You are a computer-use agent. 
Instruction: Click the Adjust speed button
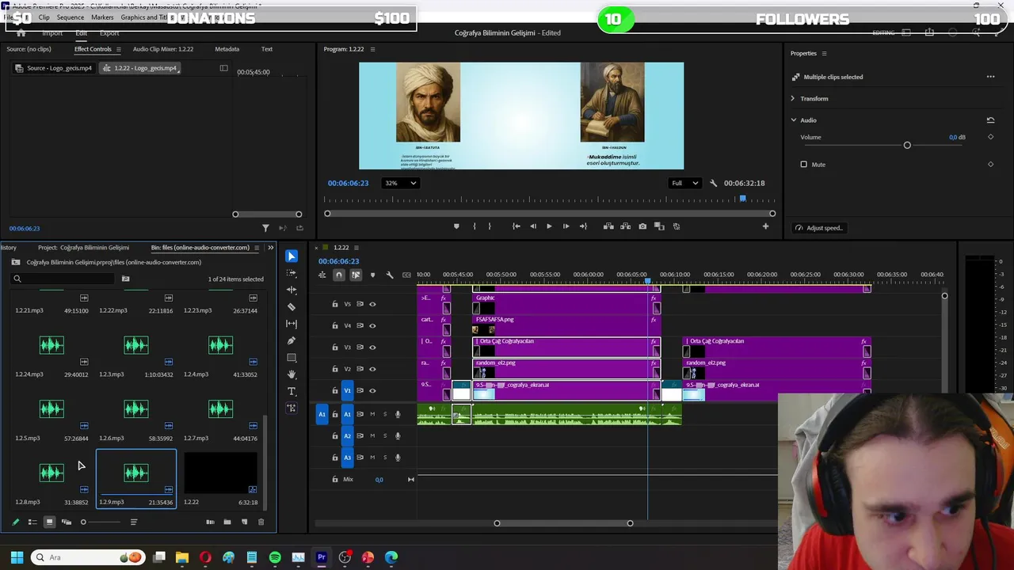click(820, 228)
